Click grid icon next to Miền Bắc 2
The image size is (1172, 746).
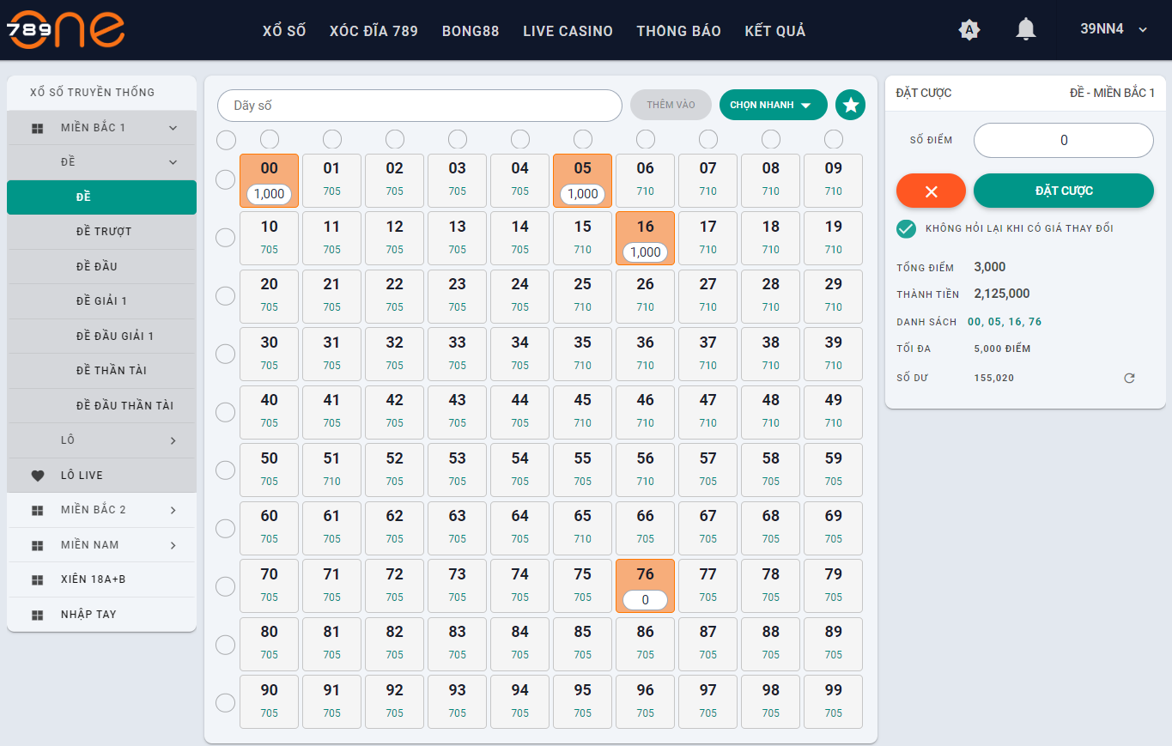[x=37, y=510]
